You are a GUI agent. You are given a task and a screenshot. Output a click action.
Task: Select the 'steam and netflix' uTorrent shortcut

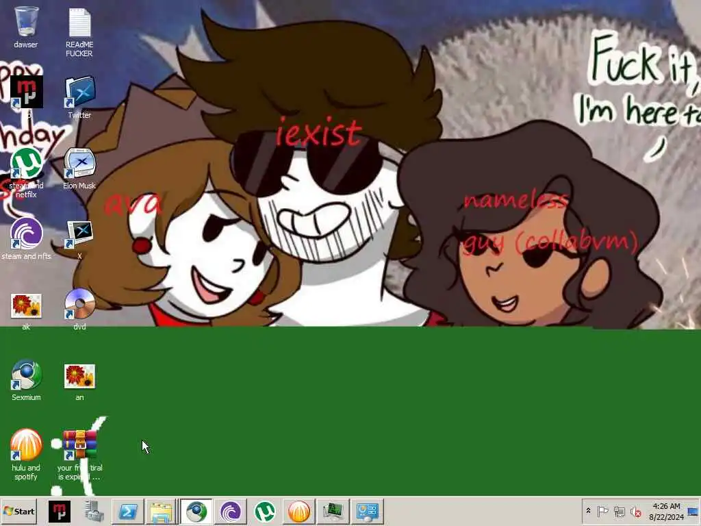point(27,172)
